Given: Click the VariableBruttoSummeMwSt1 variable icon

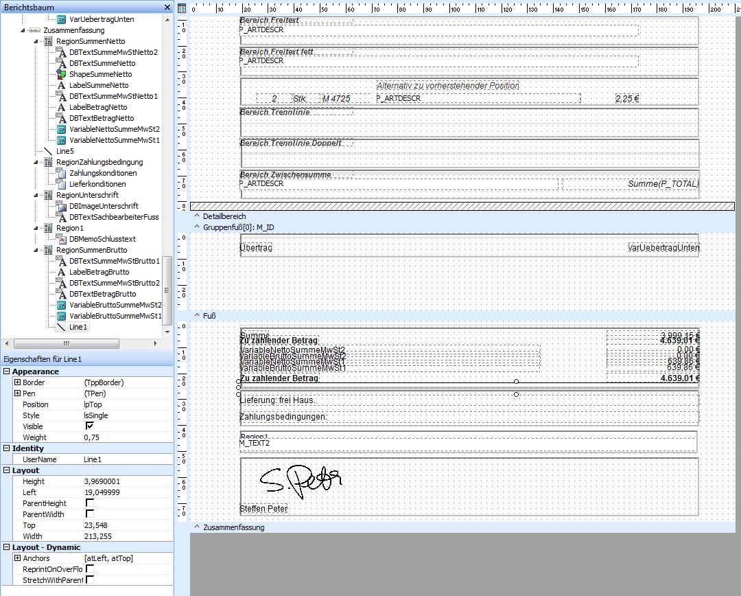Looking at the screenshot, I should [62, 316].
